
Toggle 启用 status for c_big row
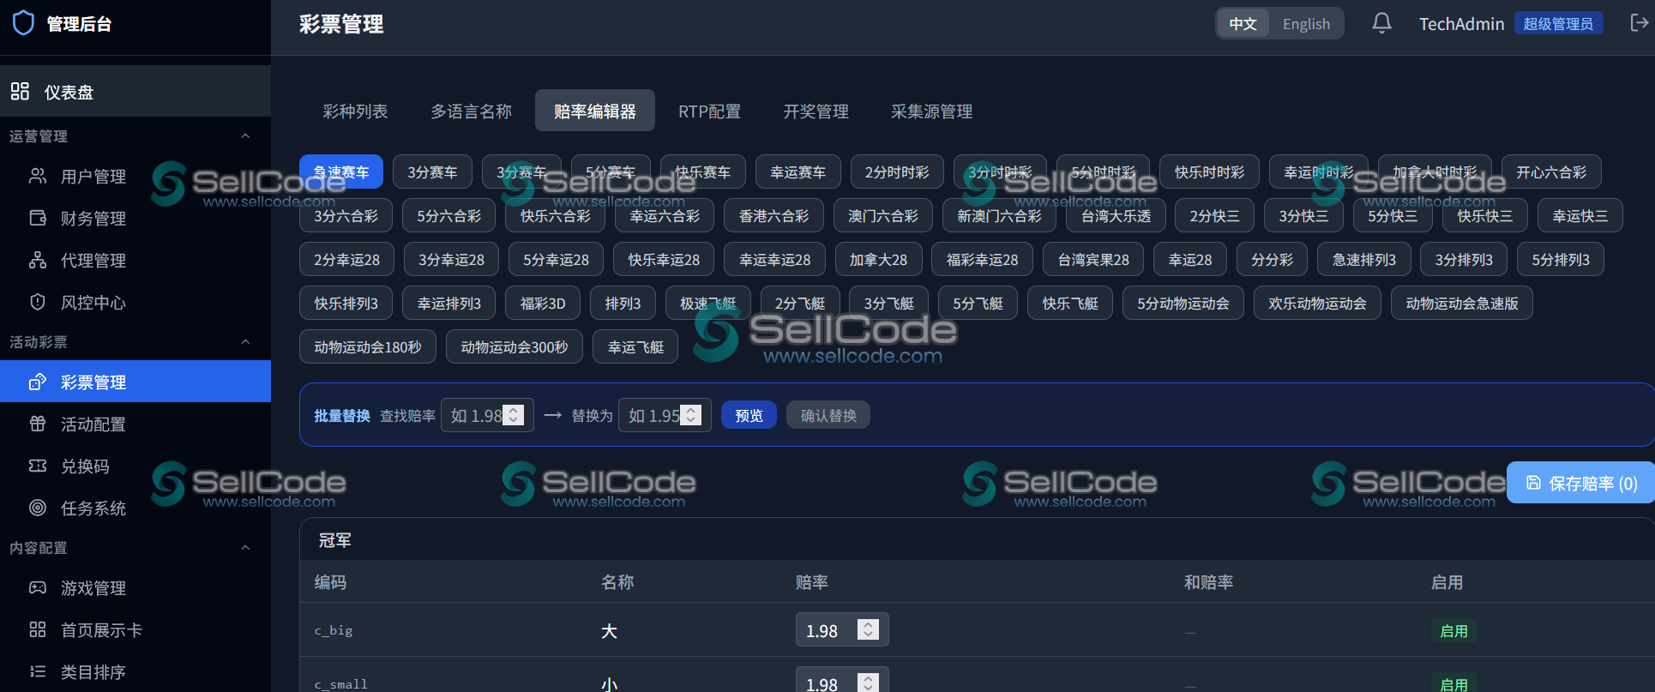(1453, 630)
